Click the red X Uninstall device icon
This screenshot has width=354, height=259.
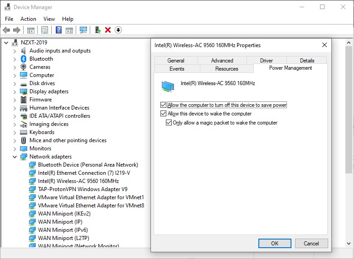108,30
